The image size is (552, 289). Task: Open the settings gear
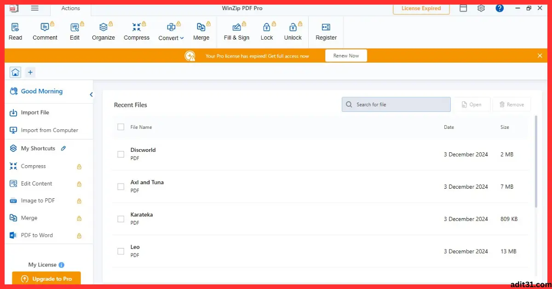click(481, 8)
